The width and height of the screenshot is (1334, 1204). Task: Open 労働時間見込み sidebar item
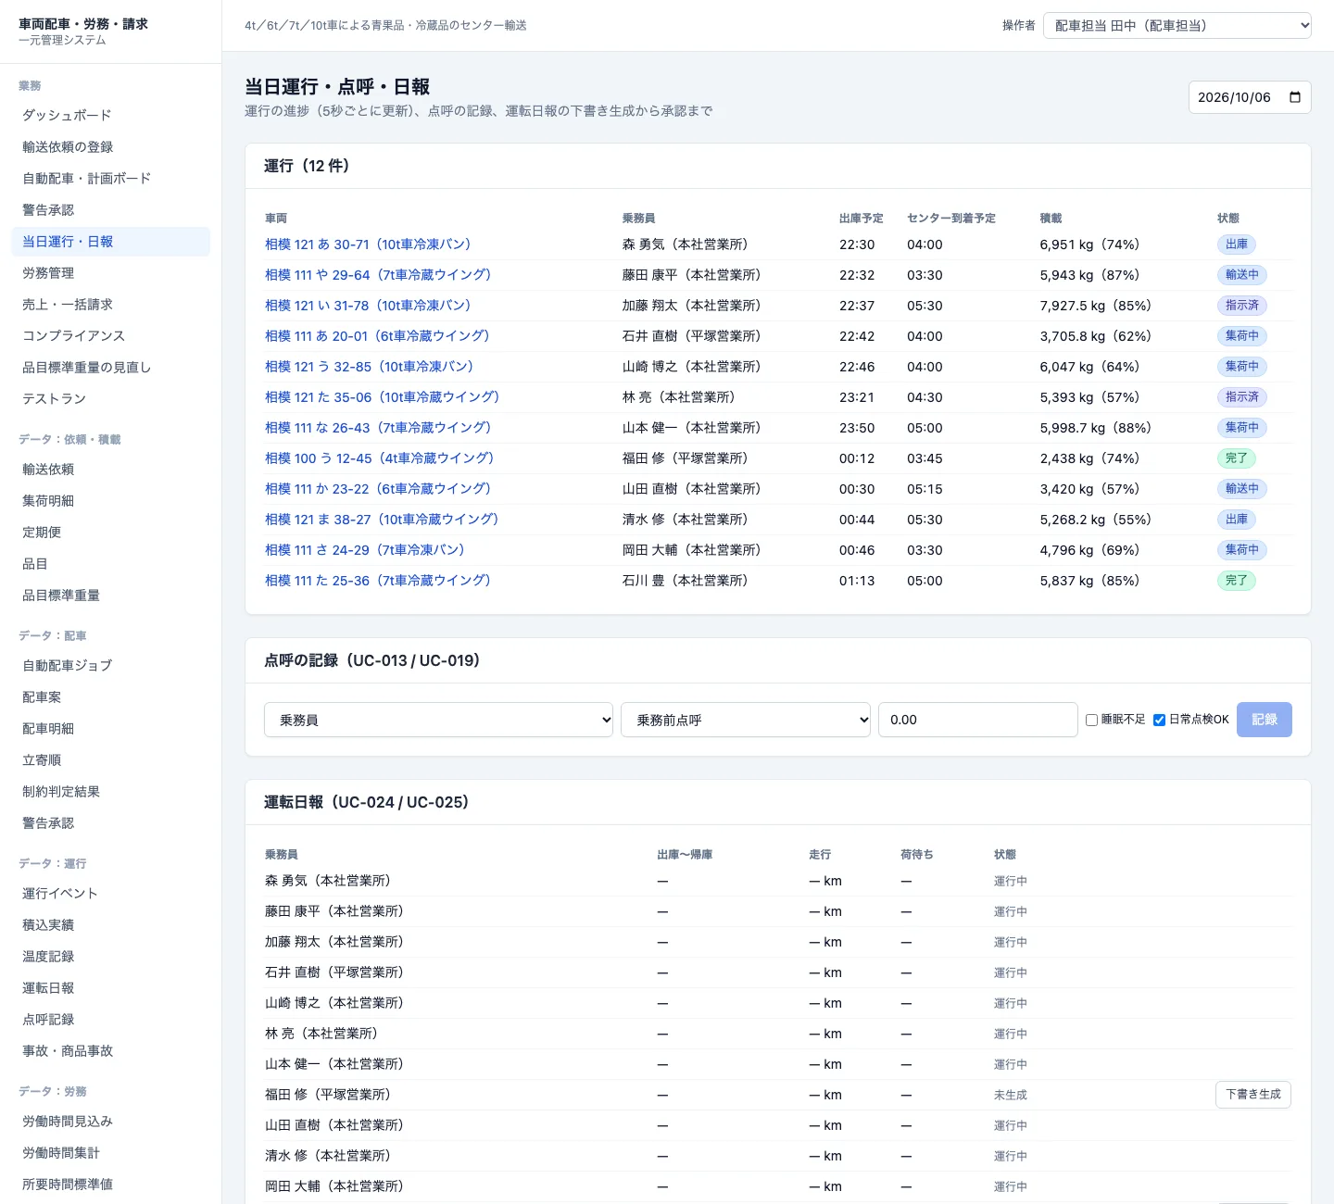[110, 1122]
